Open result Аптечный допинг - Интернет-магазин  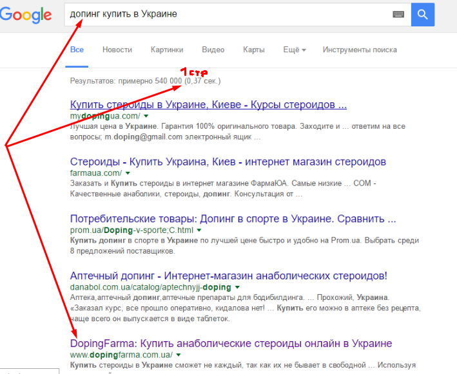[228, 276]
